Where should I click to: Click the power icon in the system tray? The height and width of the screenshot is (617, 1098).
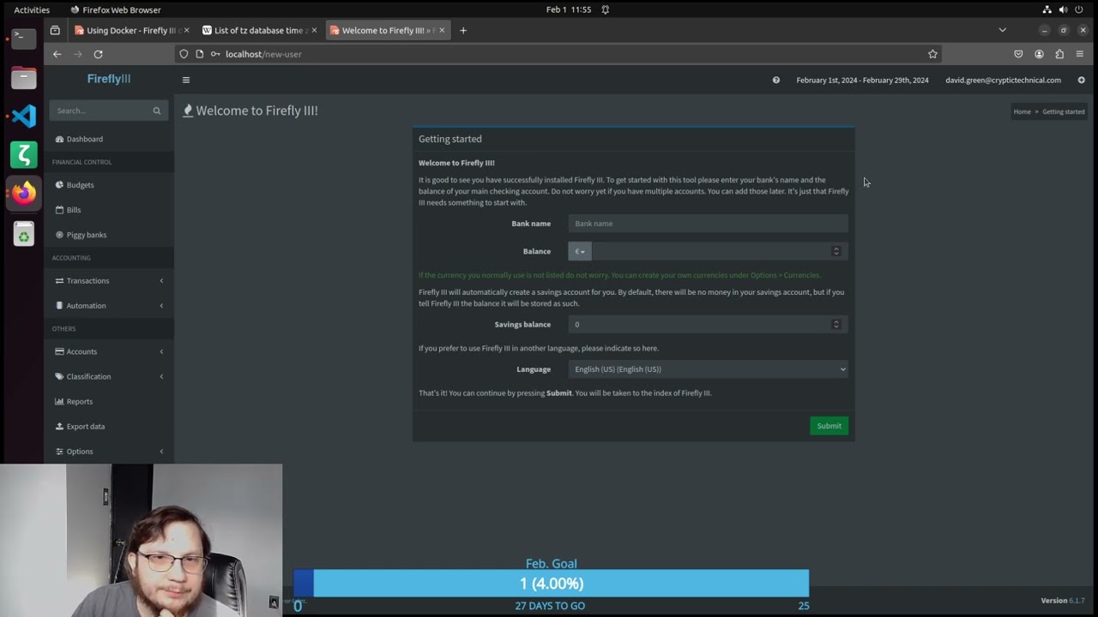[x=1079, y=9]
